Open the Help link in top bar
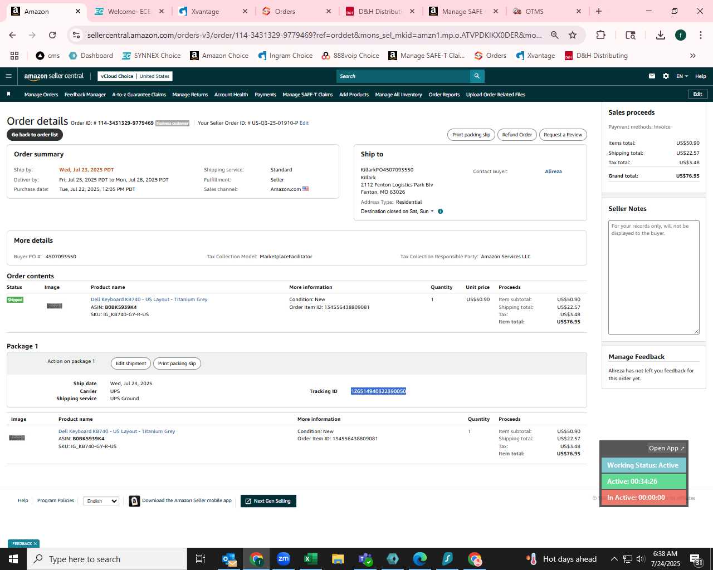Viewport: 713px width, 570px height. point(701,76)
